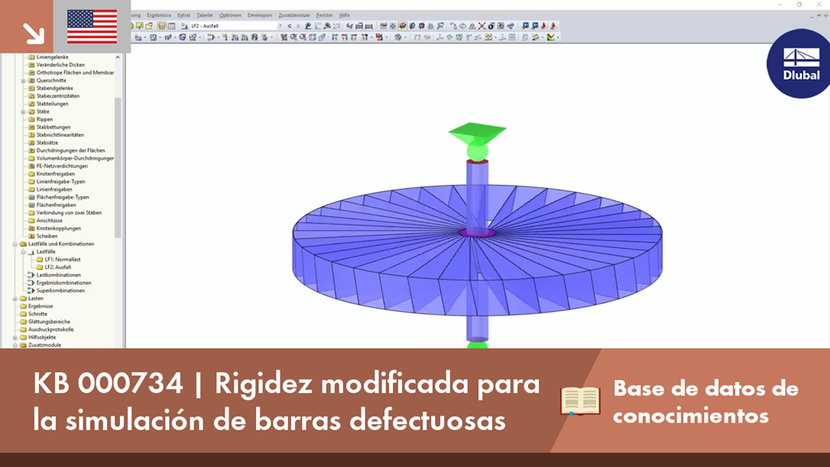Click the network graph icon in top toolbar
The image size is (830, 467).
tap(511, 26)
